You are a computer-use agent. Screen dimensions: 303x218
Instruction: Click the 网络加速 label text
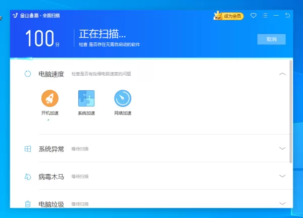pos(123,113)
